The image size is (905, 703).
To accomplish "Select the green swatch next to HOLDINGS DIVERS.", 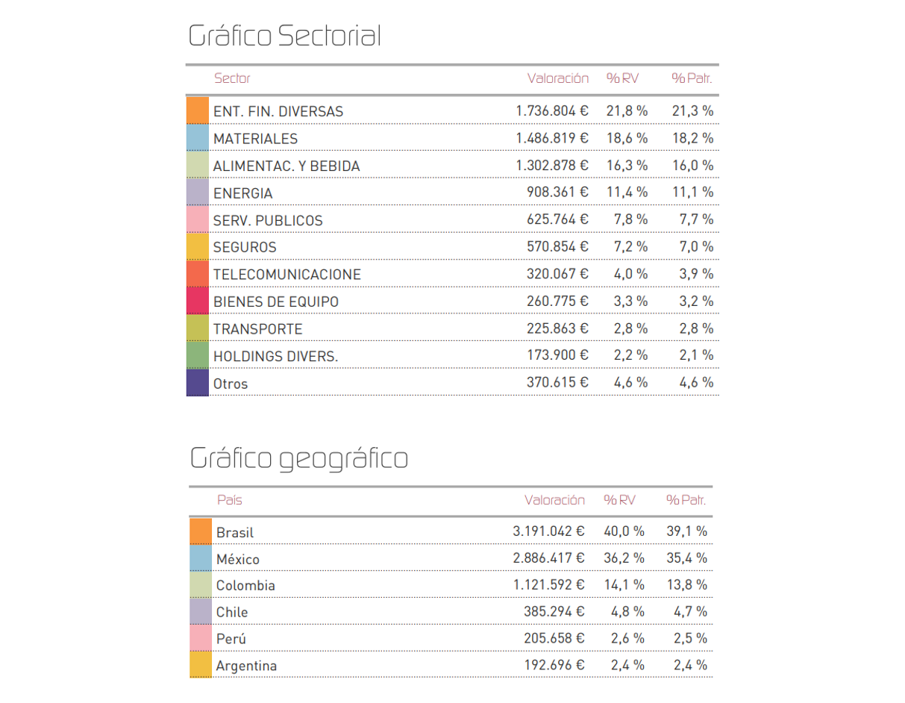I will pyautogui.click(x=198, y=355).
